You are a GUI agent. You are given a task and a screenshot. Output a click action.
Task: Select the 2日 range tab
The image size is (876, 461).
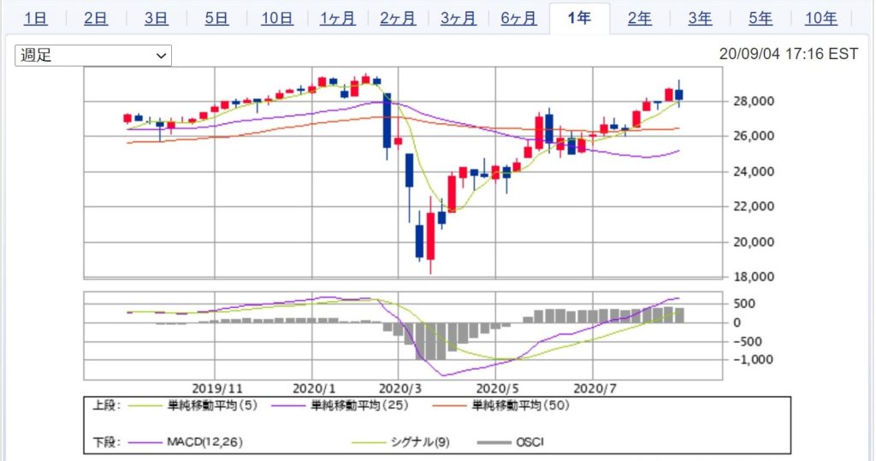click(96, 19)
